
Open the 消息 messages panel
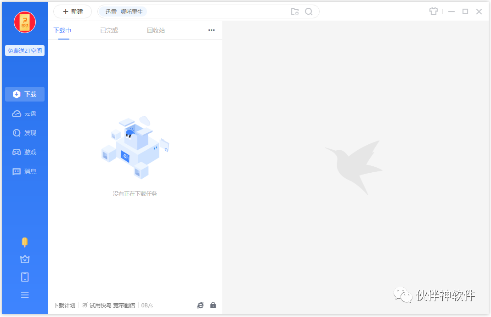24,171
